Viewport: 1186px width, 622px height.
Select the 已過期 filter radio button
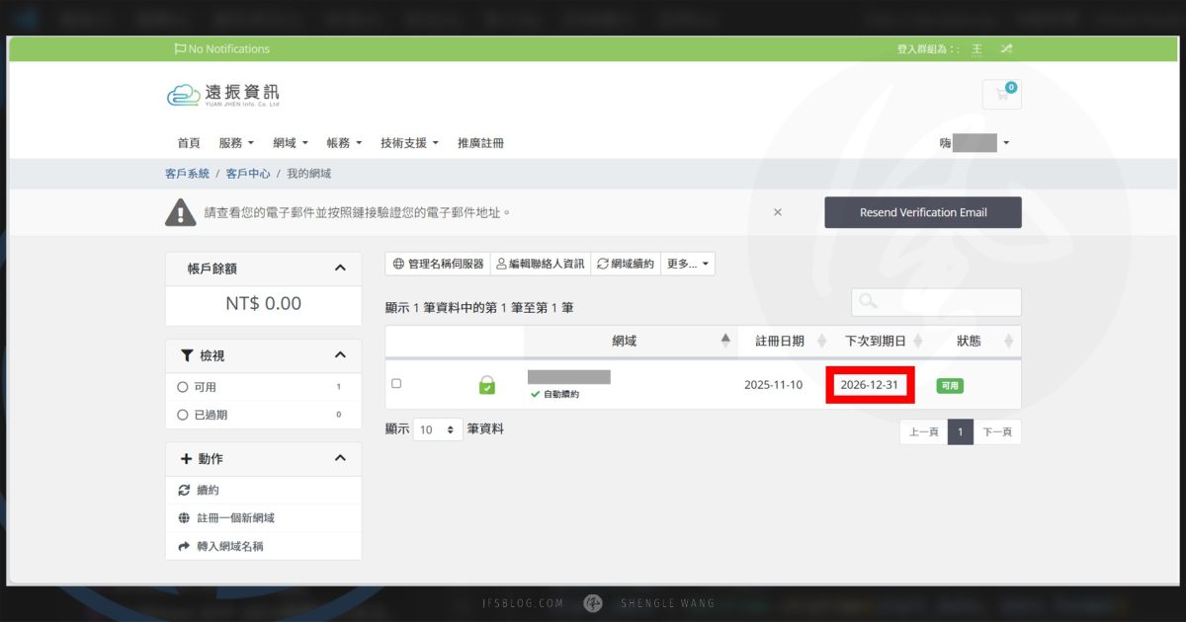pyautogui.click(x=182, y=415)
